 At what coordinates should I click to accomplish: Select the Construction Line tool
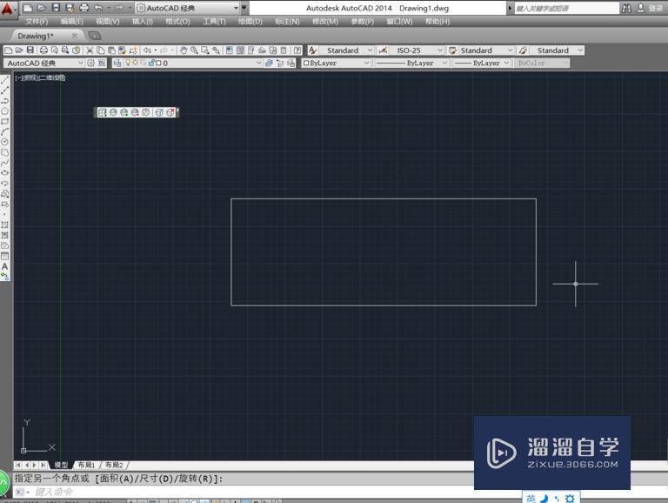point(4,91)
